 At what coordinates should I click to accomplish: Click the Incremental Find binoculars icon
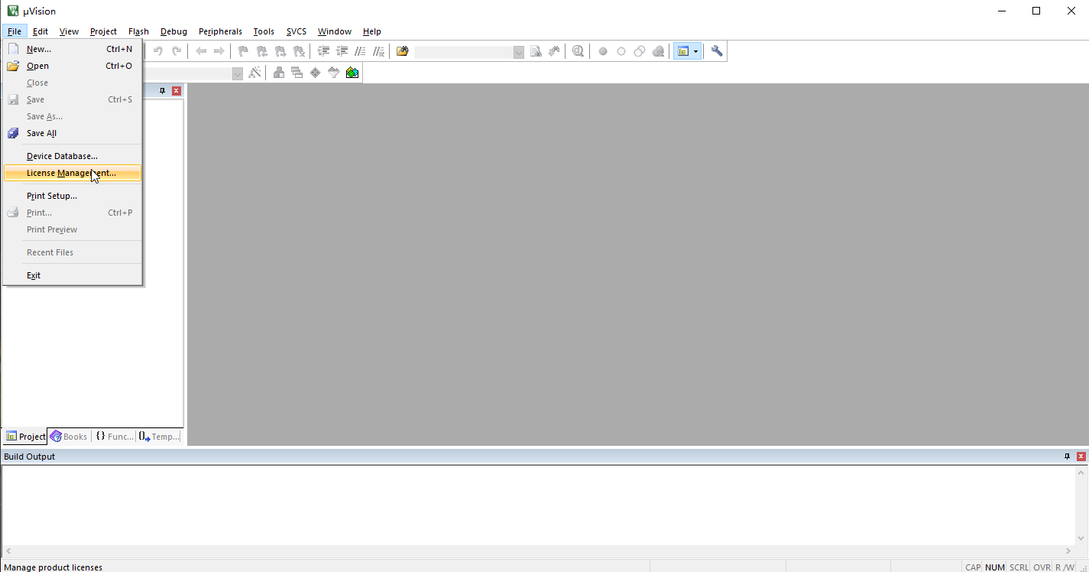(554, 51)
